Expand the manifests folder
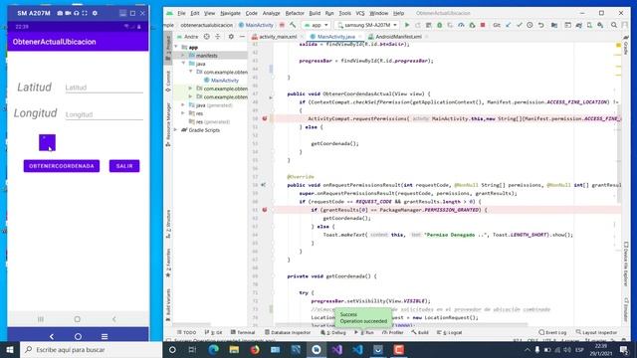This screenshot has width=637, height=358. click(183, 56)
